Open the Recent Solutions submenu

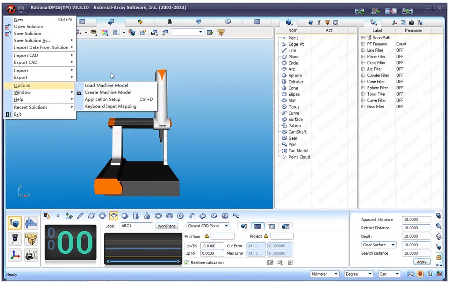(x=40, y=107)
